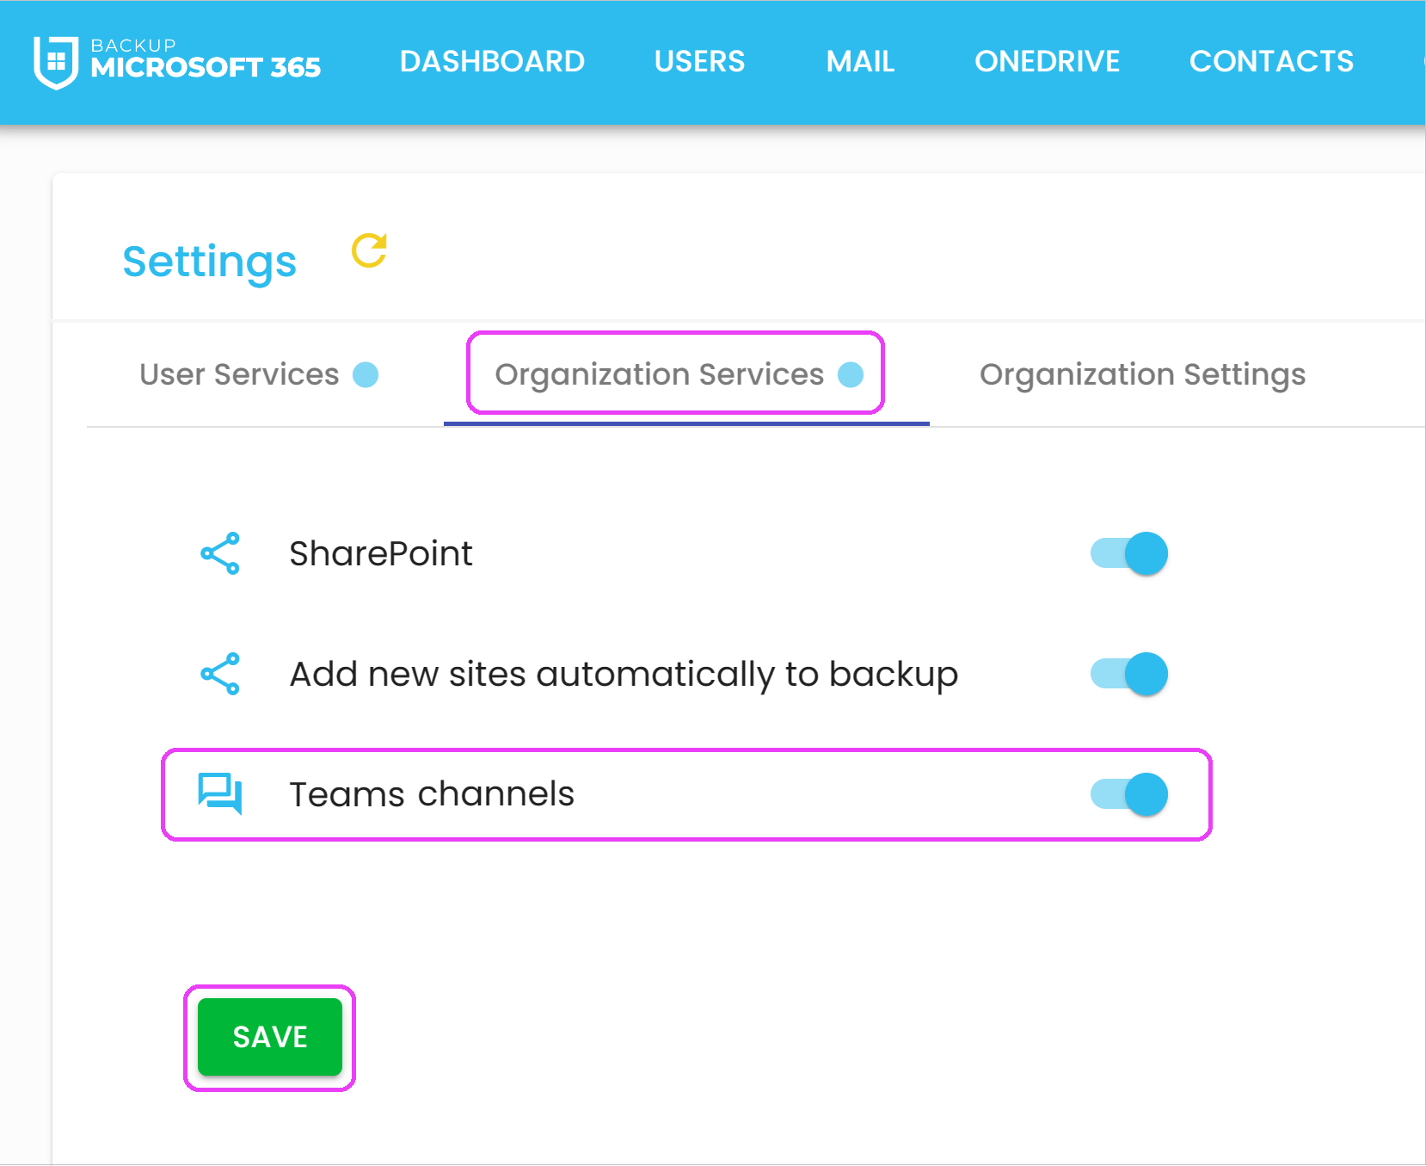Navigate to the Users section
The height and width of the screenshot is (1166, 1426).
coord(699,60)
